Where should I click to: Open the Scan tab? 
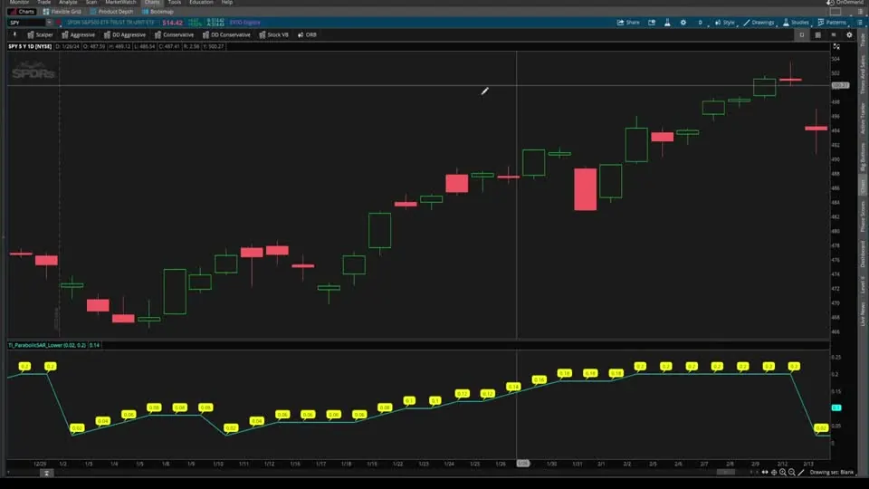tap(91, 2)
